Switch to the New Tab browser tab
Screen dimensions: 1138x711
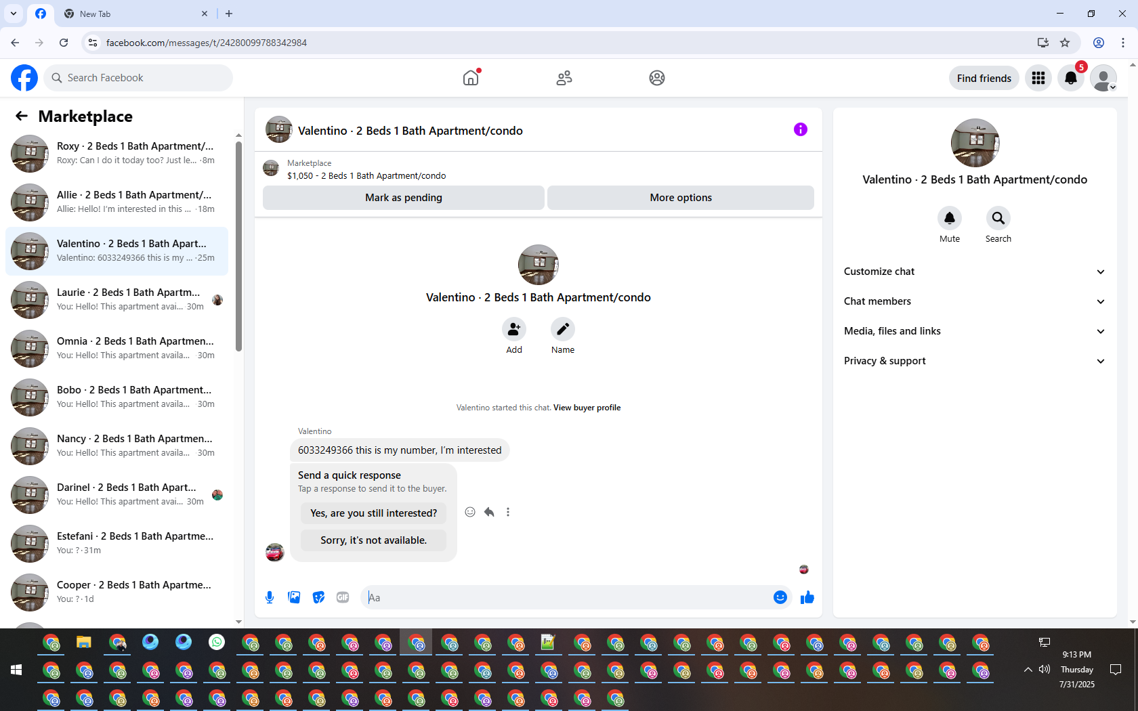135,14
